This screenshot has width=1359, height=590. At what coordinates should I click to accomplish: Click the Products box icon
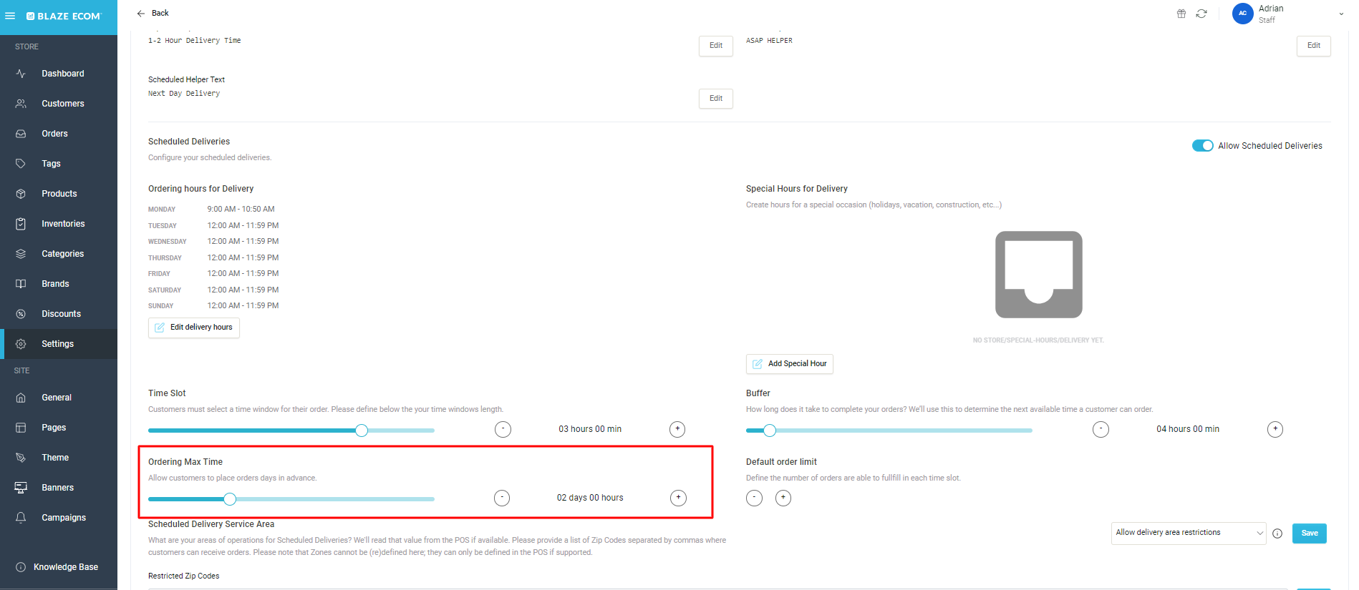click(x=21, y=194)
